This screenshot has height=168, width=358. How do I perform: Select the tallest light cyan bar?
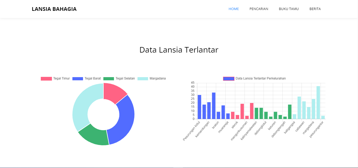point(318,102)
